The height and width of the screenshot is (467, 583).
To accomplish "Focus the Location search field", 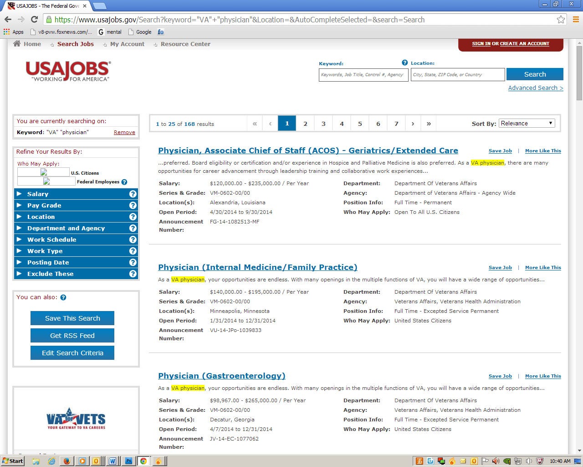I will point(458,74).
